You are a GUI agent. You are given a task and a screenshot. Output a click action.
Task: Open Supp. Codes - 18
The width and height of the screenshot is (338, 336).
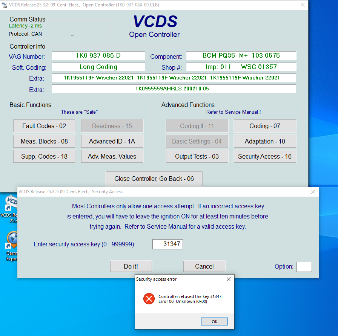pyautogui.click(x=44, y=156)
